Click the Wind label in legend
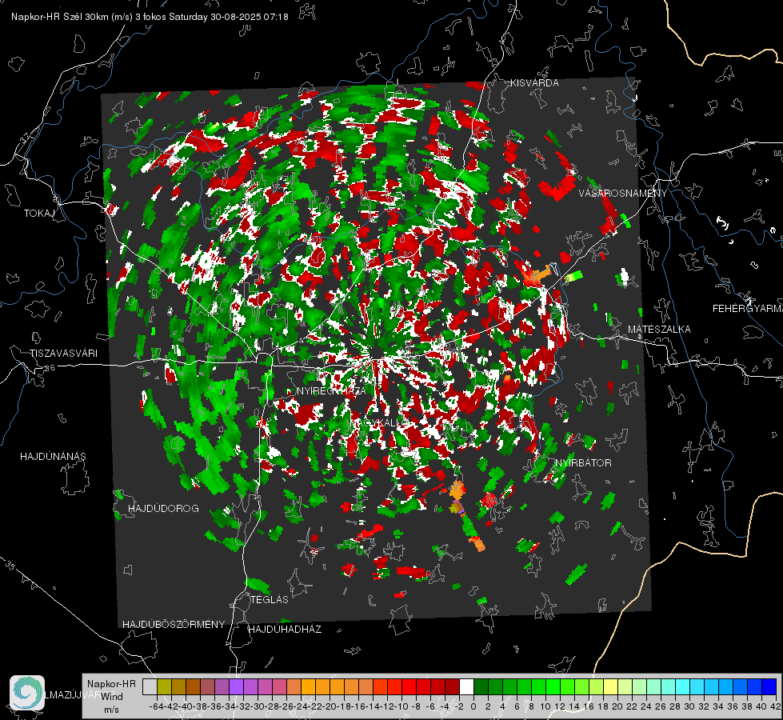Viewport: 783px width, 720px height. pyautogui.click(x=112, y=697)
